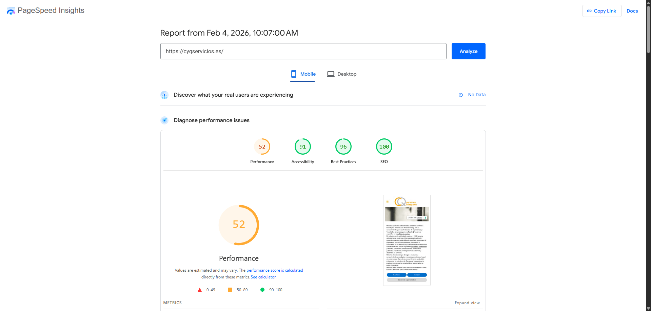651x311 pixels.
Task: Click the large Performance 52 circular gauge
Action: (x=239, y=225)
